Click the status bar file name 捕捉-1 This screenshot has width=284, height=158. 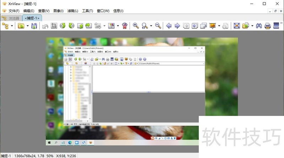6,156
